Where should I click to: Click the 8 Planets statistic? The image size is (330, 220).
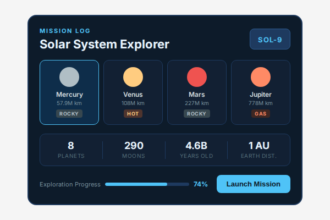click(71, 150)
